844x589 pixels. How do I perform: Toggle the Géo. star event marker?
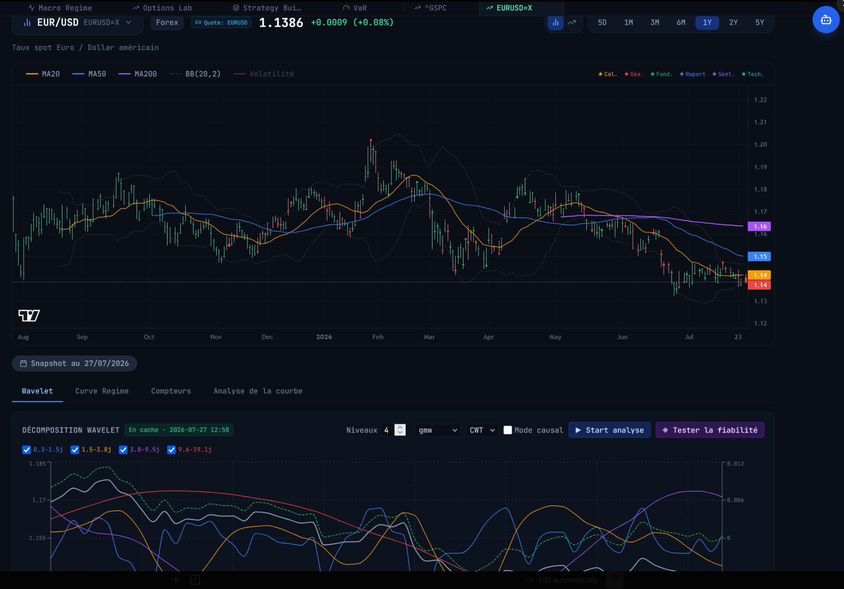[x=634, y=74]
